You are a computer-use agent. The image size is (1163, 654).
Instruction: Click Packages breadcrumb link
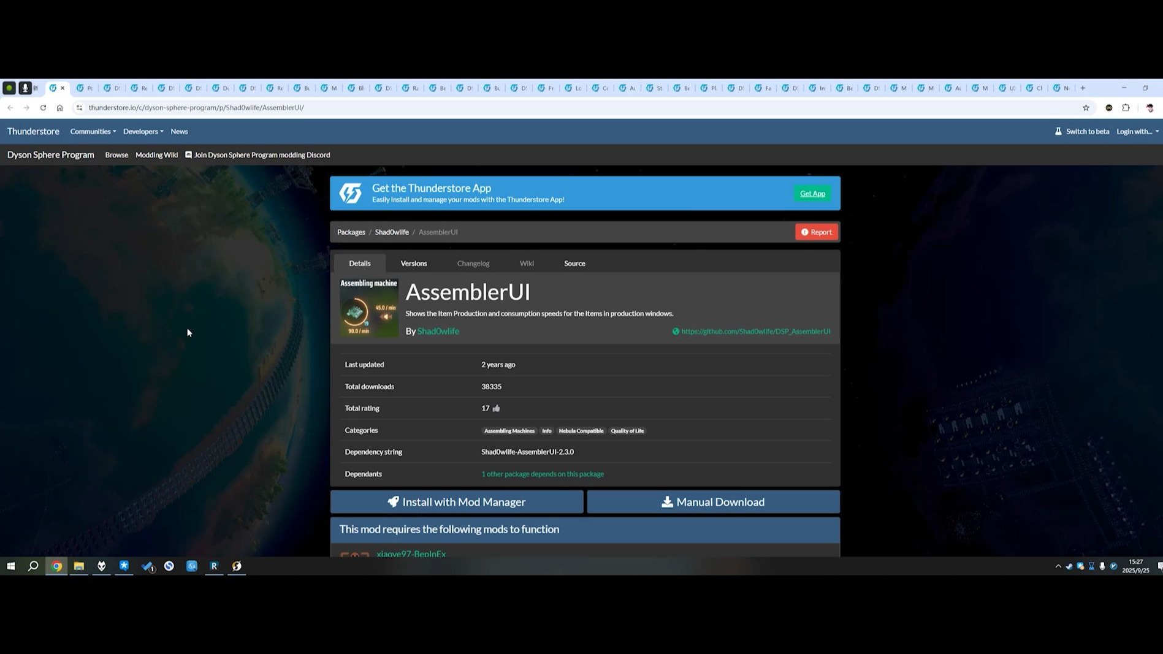click(351, 232)
